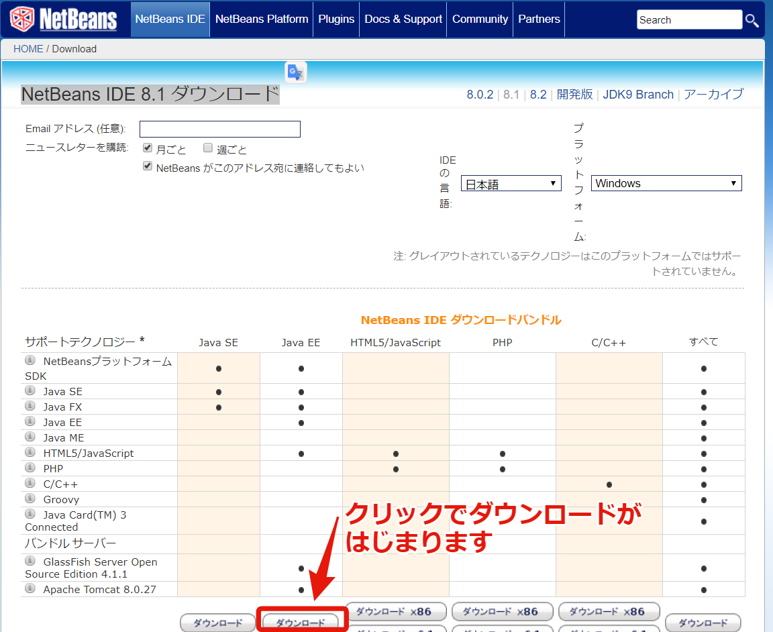
Task: Open info icon for HTML5/JavaScript row
Action: click(x=30, y=452)
